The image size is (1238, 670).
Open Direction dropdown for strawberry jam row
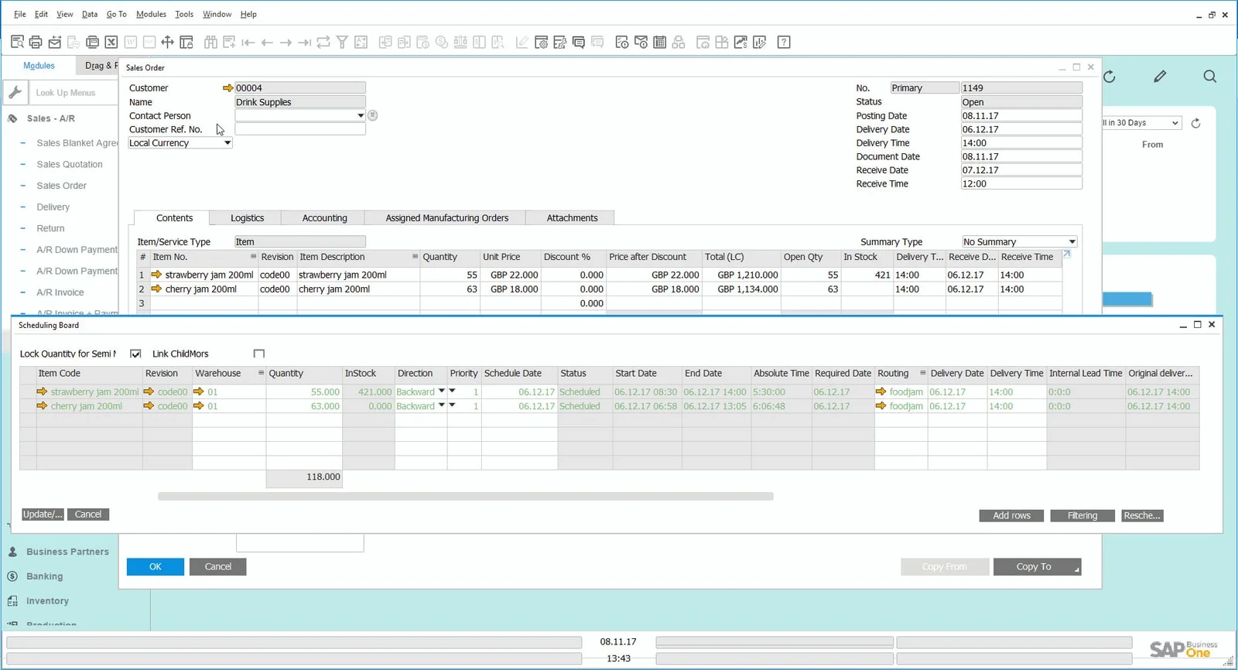click(x=442, y=391)
